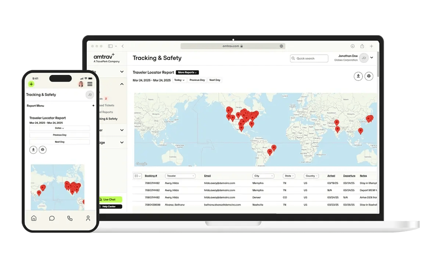Open the Today date range dropdown
This screenshot has height=268, width=441.
(x=179, y=80)
